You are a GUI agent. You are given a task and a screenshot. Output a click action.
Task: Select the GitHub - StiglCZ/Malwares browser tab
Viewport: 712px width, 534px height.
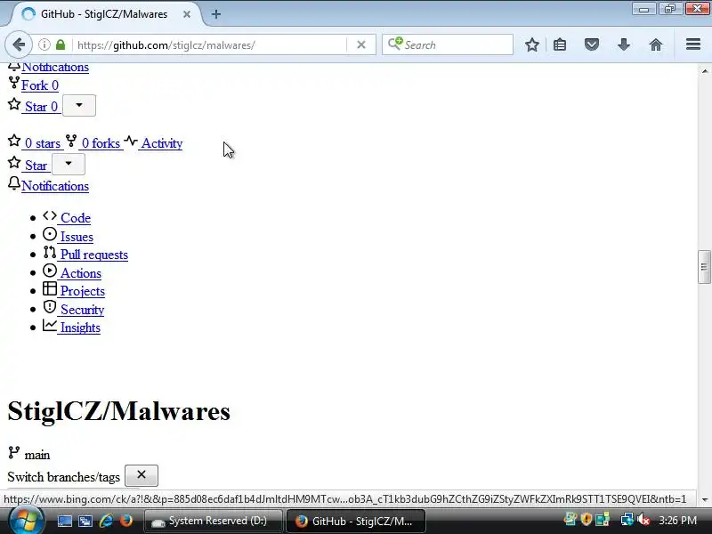tap(103, 14)
